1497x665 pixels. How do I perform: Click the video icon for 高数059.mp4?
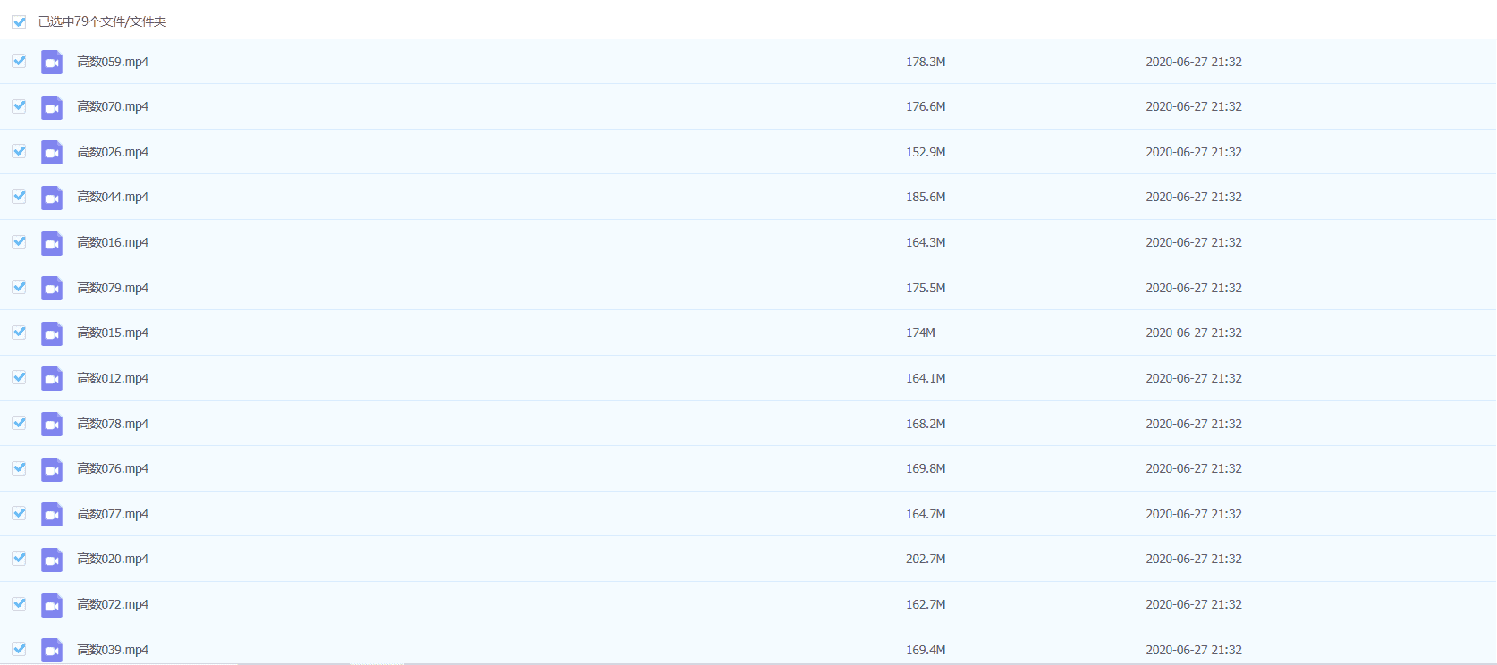point(52,62)
